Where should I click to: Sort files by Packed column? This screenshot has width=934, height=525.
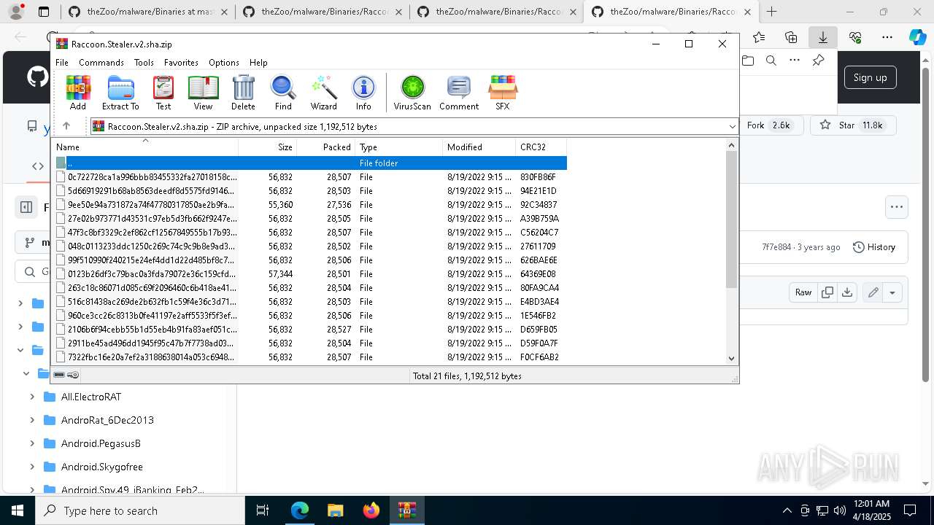[x=325, y=147]
